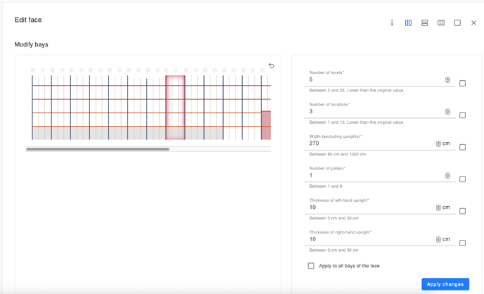Screen dimensions: 484x294
Task: Select the three-column locations layout icon
Action: point(441,23)
